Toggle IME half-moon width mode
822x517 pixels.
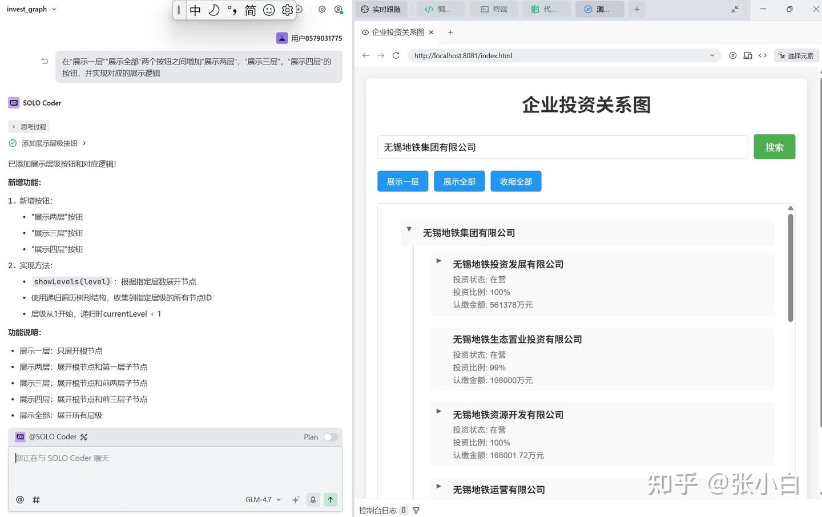pos(214,10)
